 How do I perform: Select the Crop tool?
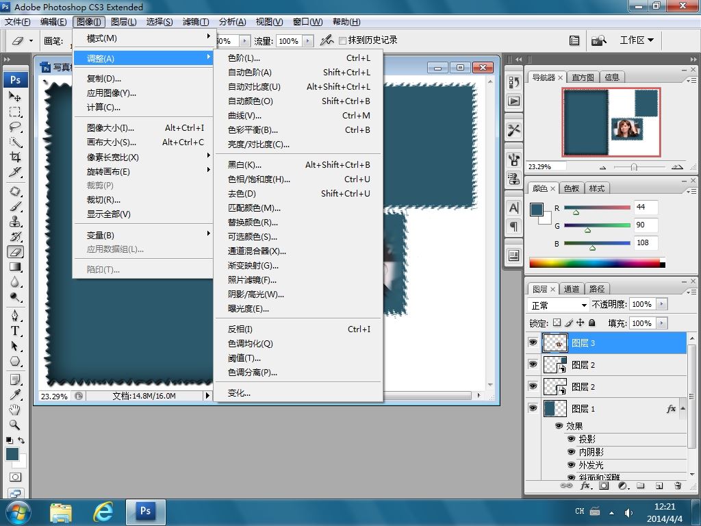(x=15, y=157)
